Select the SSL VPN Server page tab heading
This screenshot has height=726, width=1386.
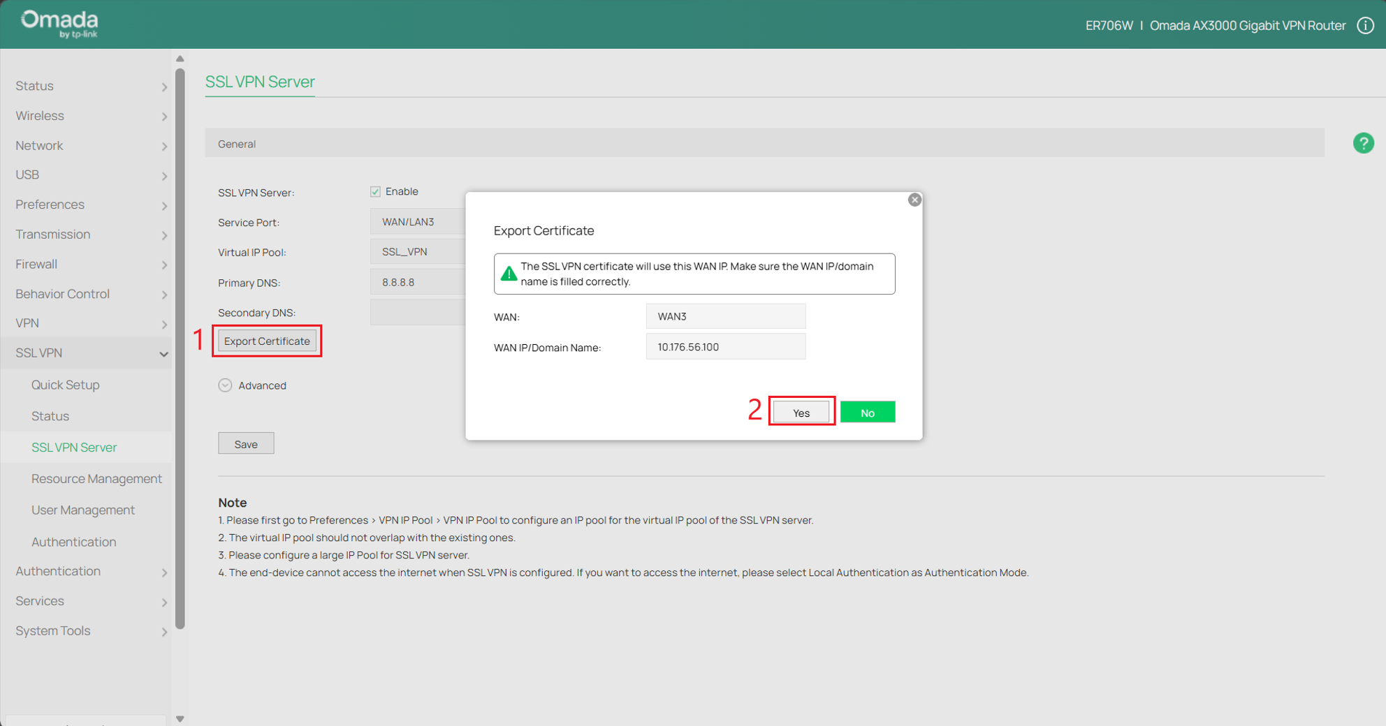point(260,82)
